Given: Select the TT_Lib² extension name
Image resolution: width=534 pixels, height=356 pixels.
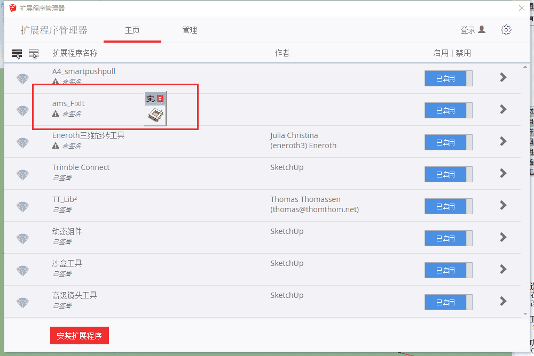Looking at the screenshot, I should click(x=65, y=199).
